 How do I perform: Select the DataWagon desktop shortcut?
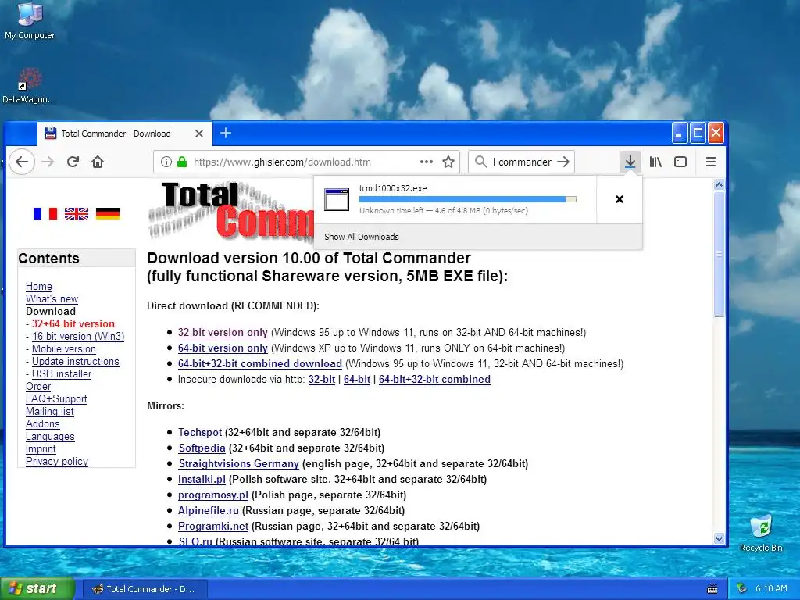pyautogui.click(x=30, y=86)
